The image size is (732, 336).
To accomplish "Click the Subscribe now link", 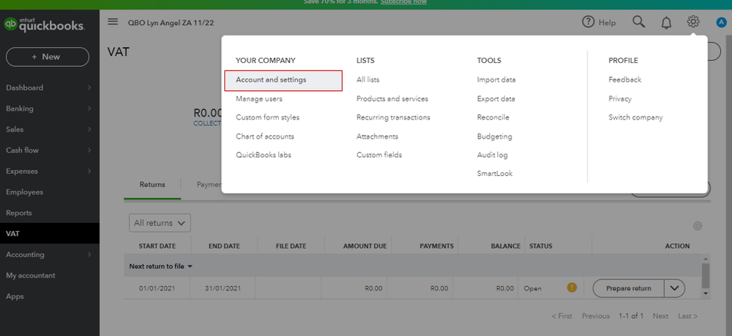I will (403, 2).
